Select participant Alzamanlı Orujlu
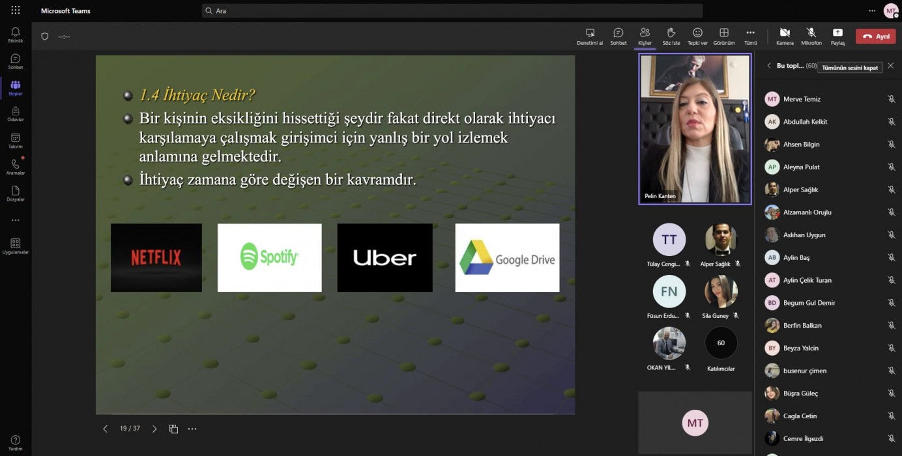This screenshot has width=902, height=456. pyautogui.click(x=828, y=212)
